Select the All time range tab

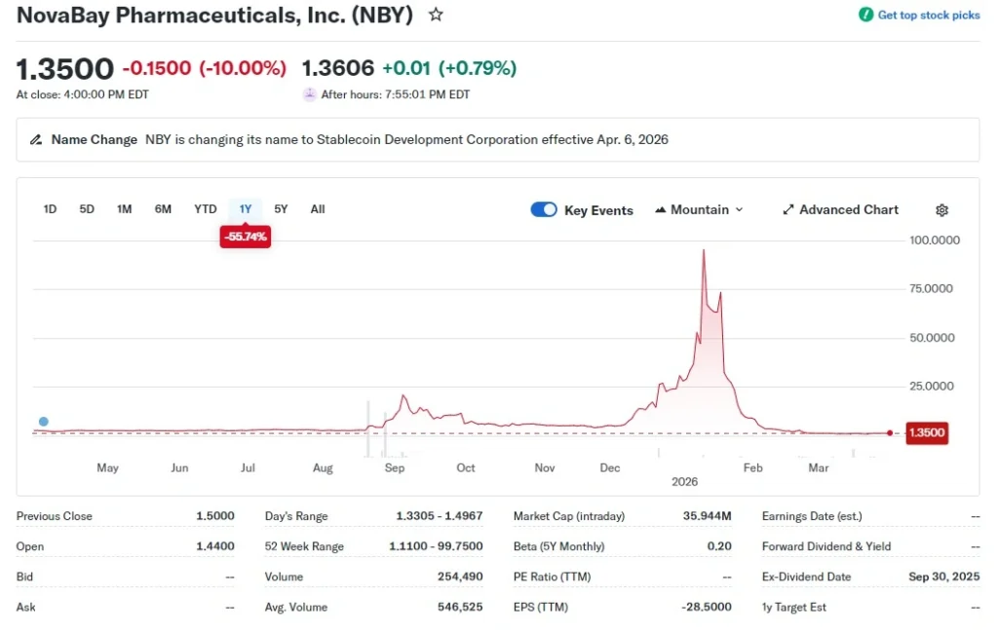pos(317,208)
